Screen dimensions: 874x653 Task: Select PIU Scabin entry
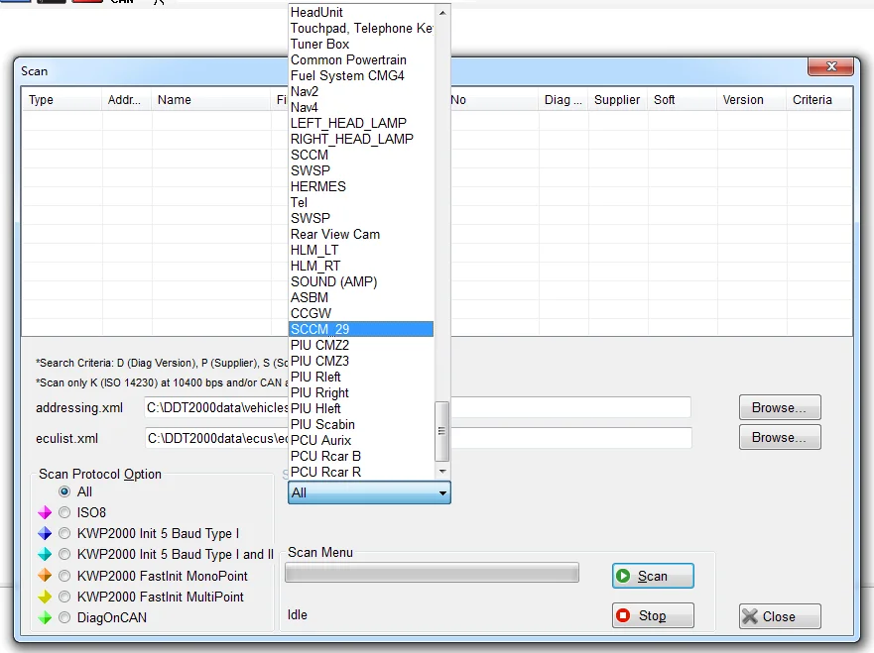361,424
